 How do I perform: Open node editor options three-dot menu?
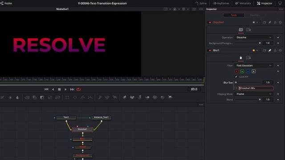201,105
